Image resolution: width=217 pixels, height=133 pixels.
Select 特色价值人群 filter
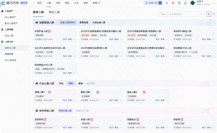[65, 111]
